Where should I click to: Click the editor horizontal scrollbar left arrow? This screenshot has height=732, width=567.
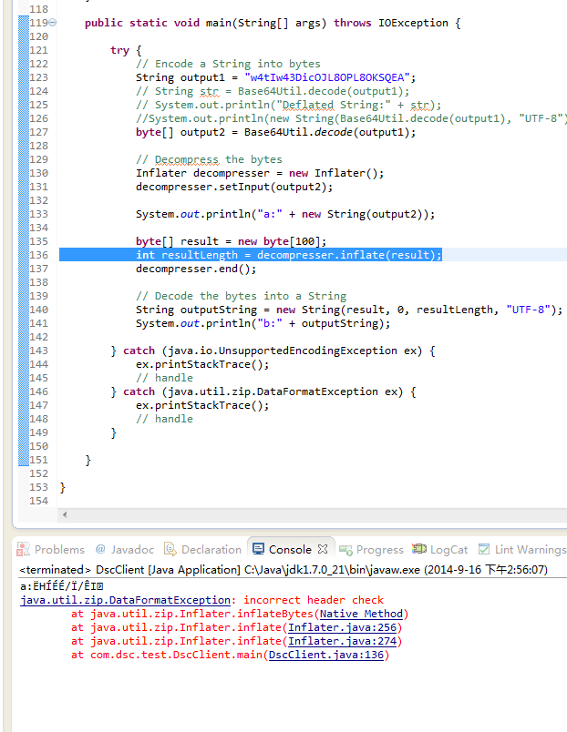pyautogui.click(x=64, y=514)
